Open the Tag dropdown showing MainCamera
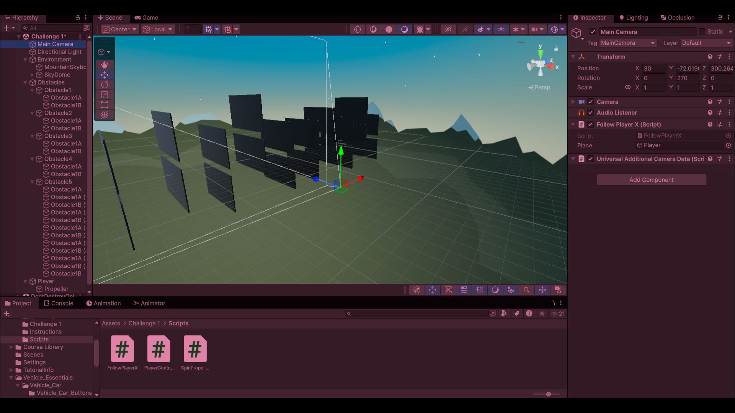This screenshot has width=735, height=413. coord(628,43)
